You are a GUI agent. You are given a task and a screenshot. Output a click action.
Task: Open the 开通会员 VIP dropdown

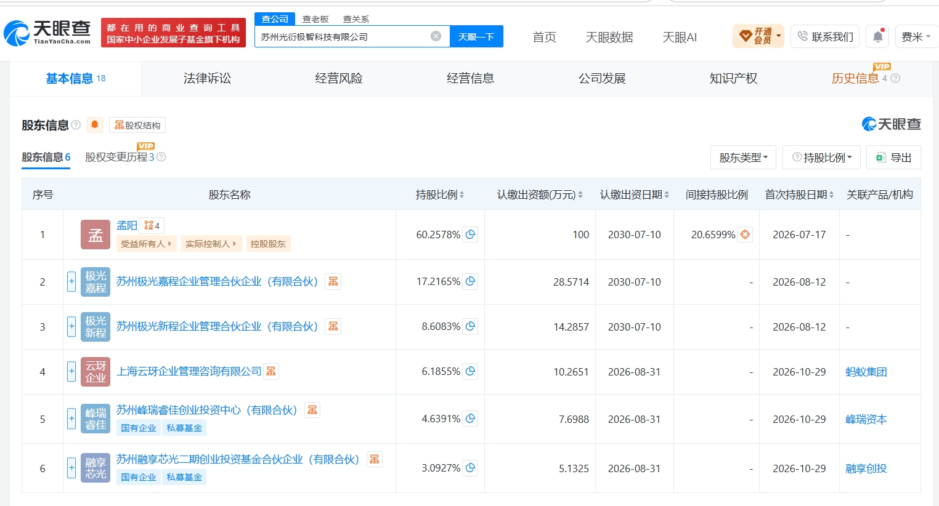coord(758,36)
